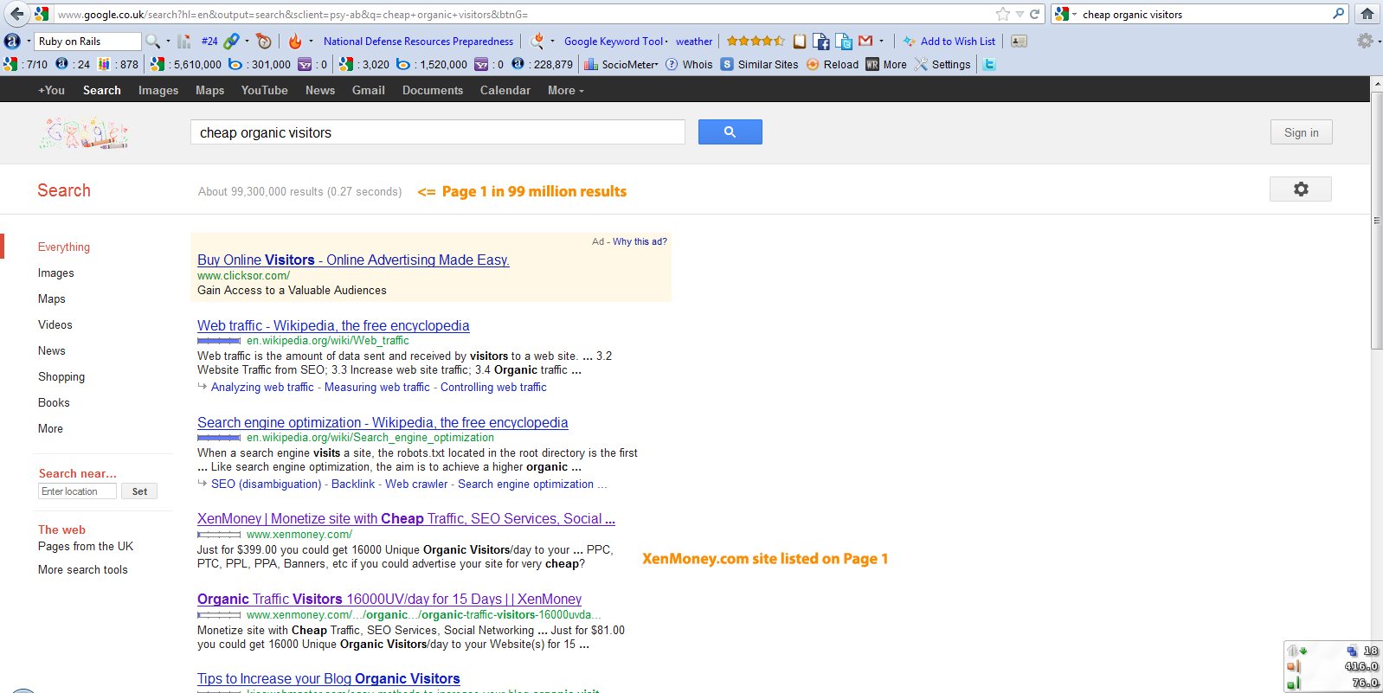The height and width of the screenshot is (693, 1383).
Task: Click the ID card icon in the toolbar
Action: (x=1019, y=41)
